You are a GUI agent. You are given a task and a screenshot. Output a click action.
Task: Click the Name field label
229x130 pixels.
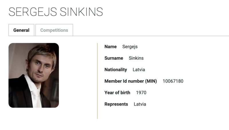[x=110, y=47]
